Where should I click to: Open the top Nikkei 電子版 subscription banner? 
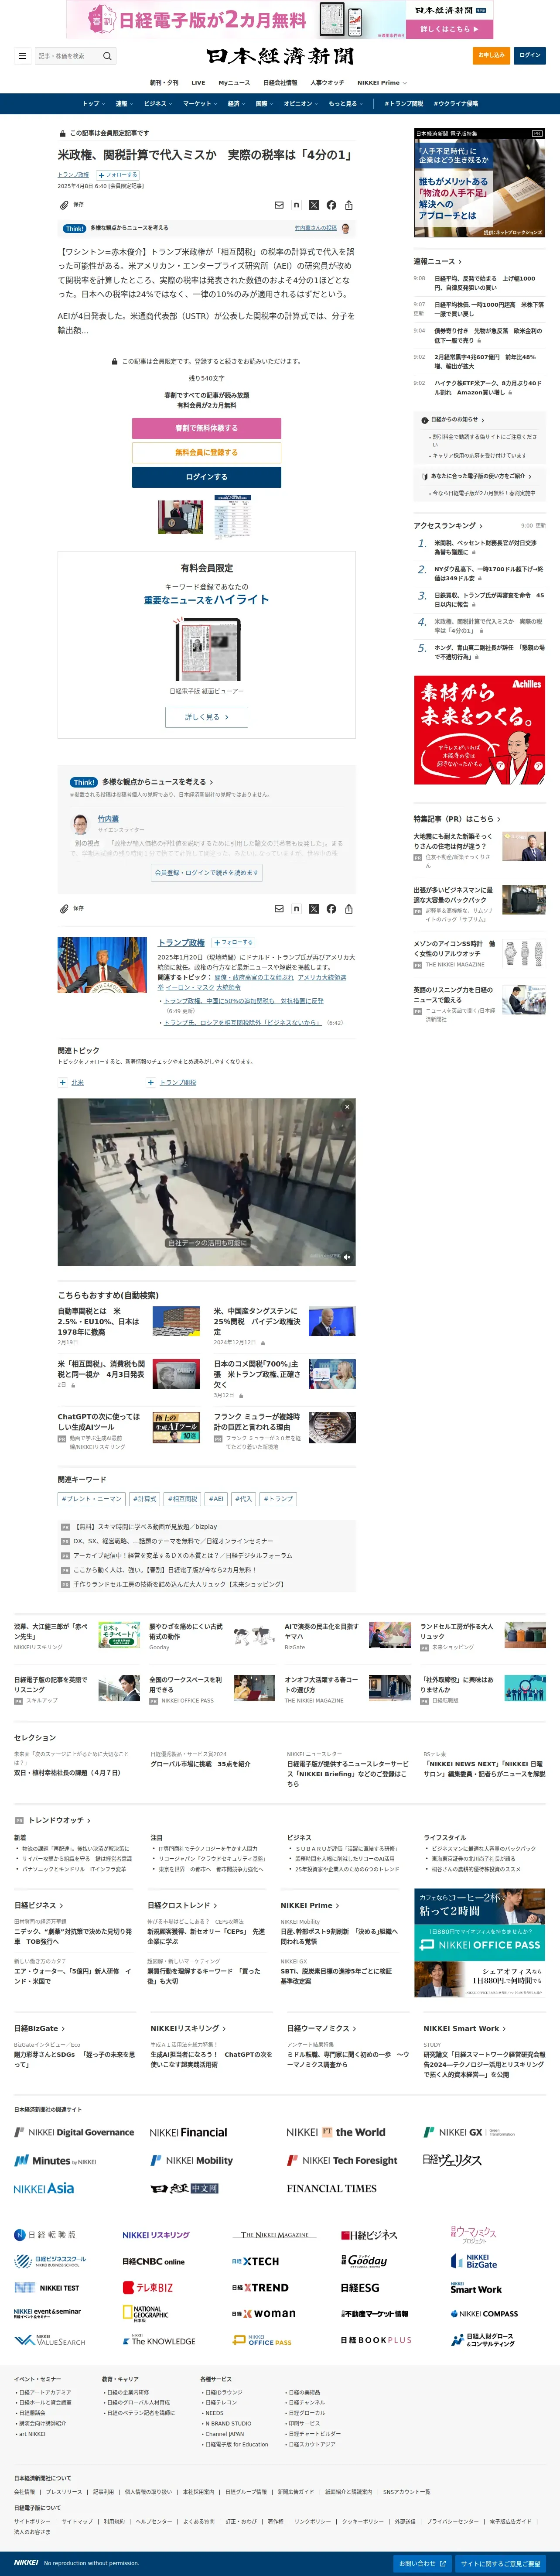tap(280, 19)
